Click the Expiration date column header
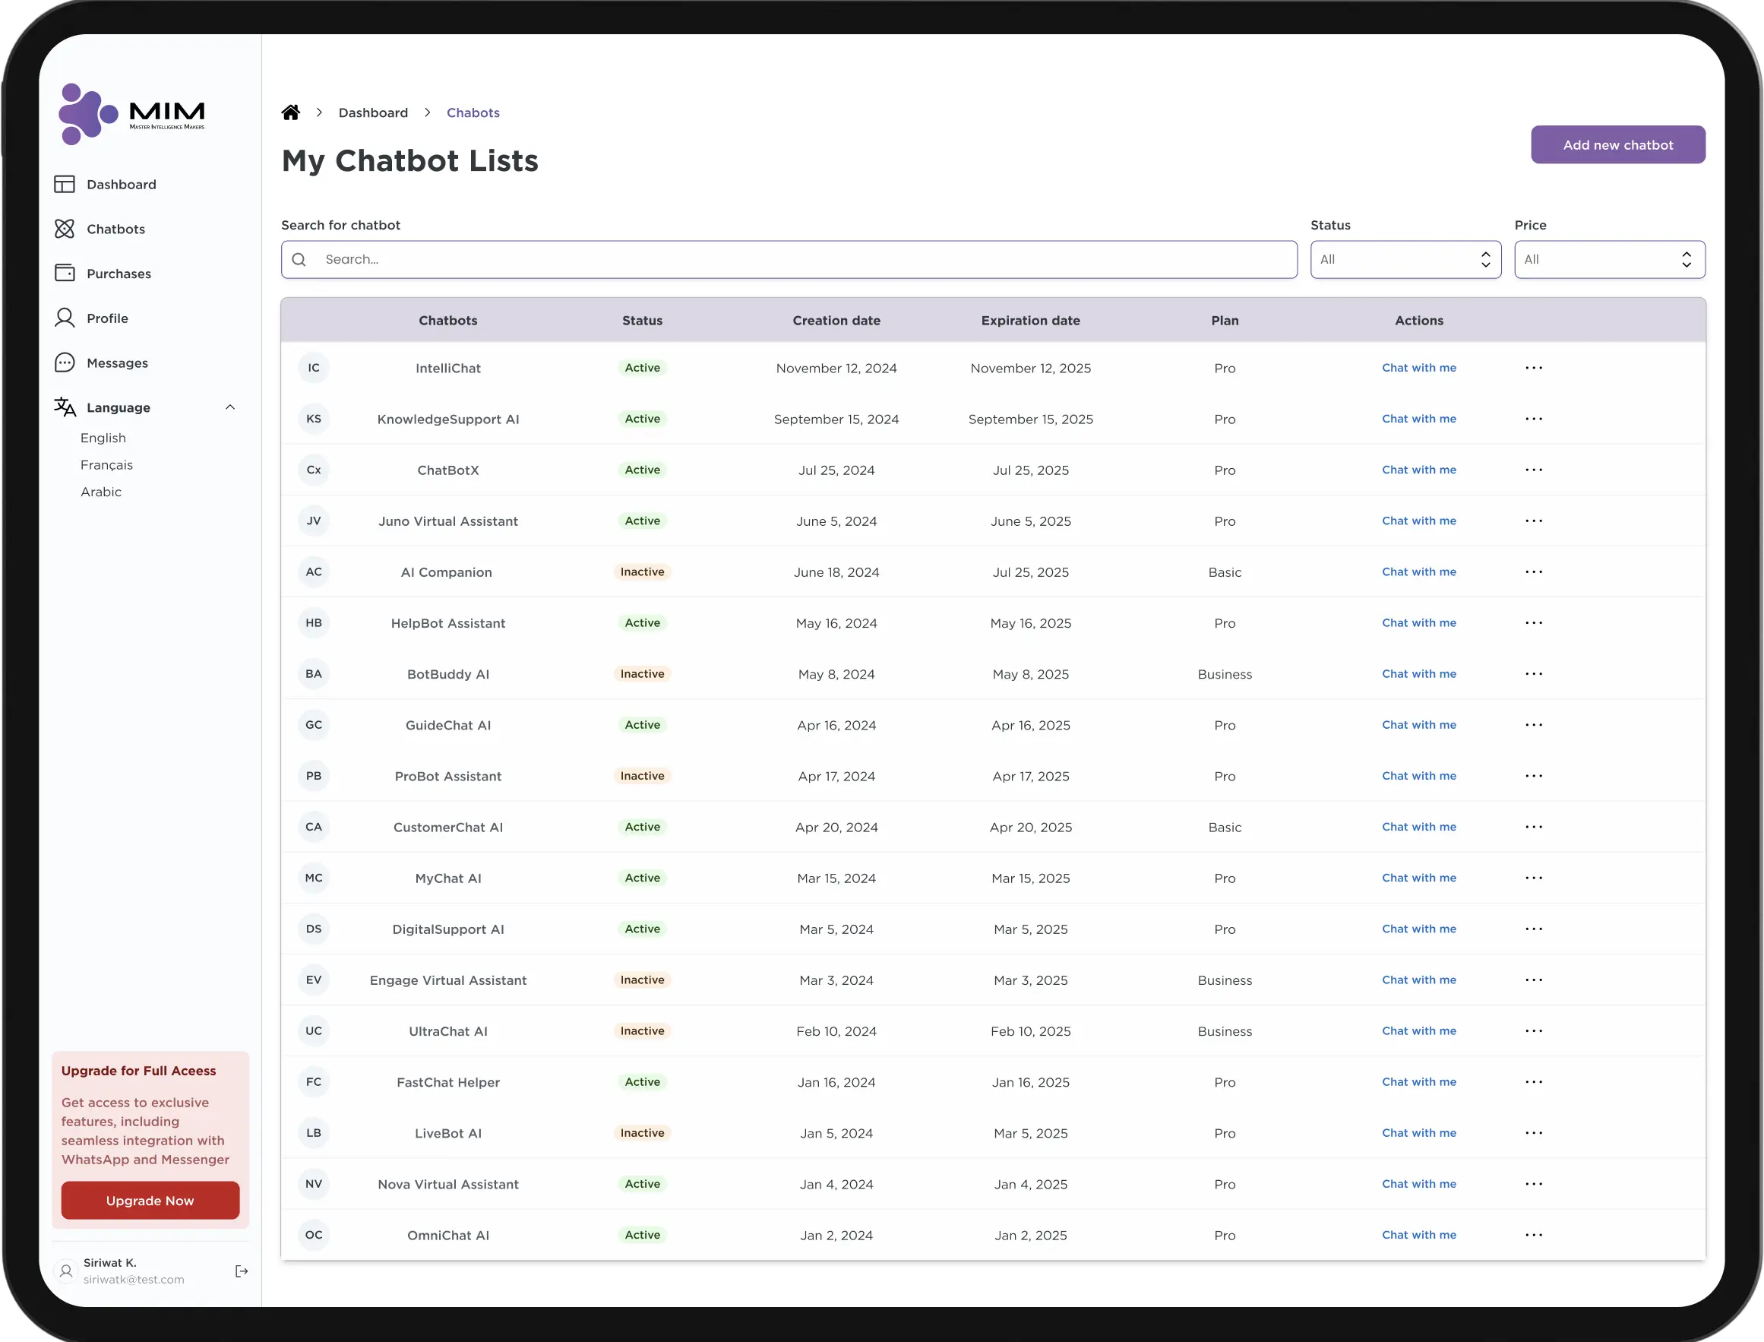 coord(1030,321)
